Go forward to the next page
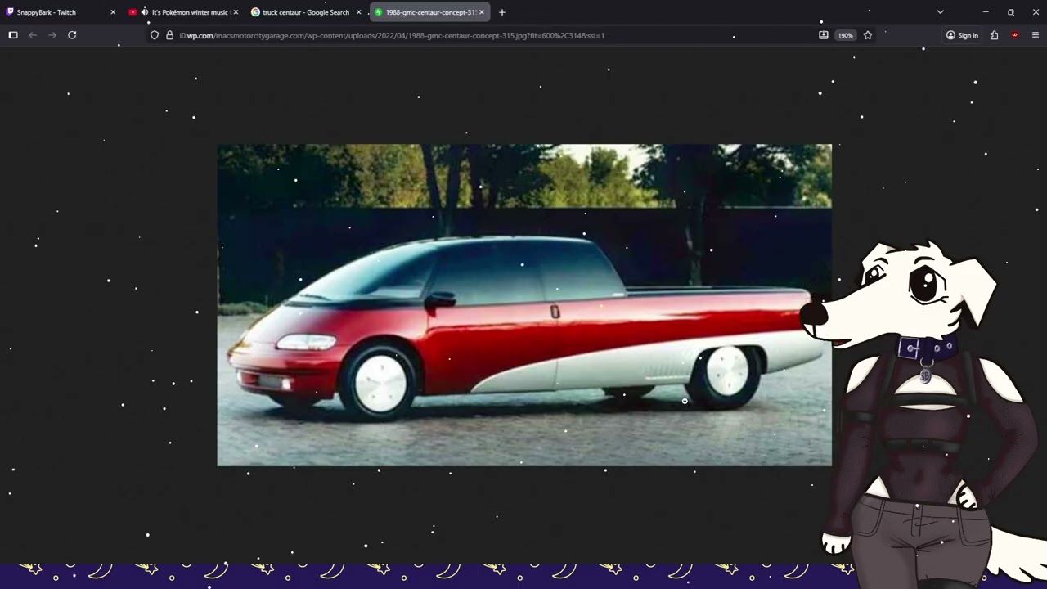Screen dimensions: 1047x589 (52, 35)
